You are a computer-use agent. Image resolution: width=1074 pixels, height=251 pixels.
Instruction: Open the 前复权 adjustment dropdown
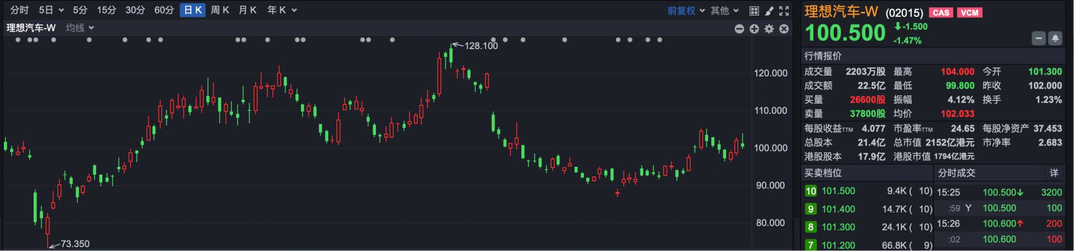click(x=686, y=11)
